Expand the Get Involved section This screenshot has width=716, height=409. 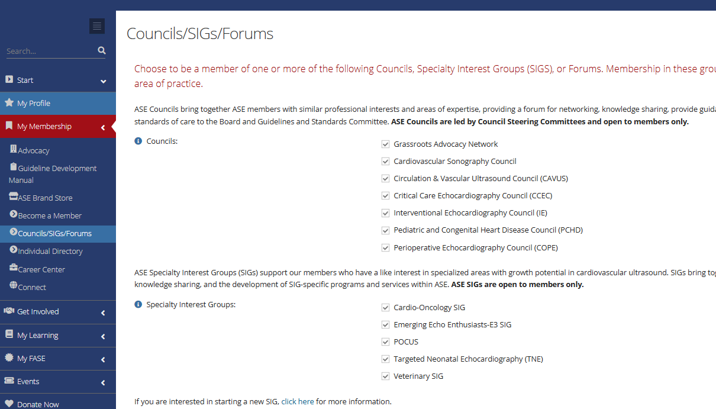(x=103, y=313)
